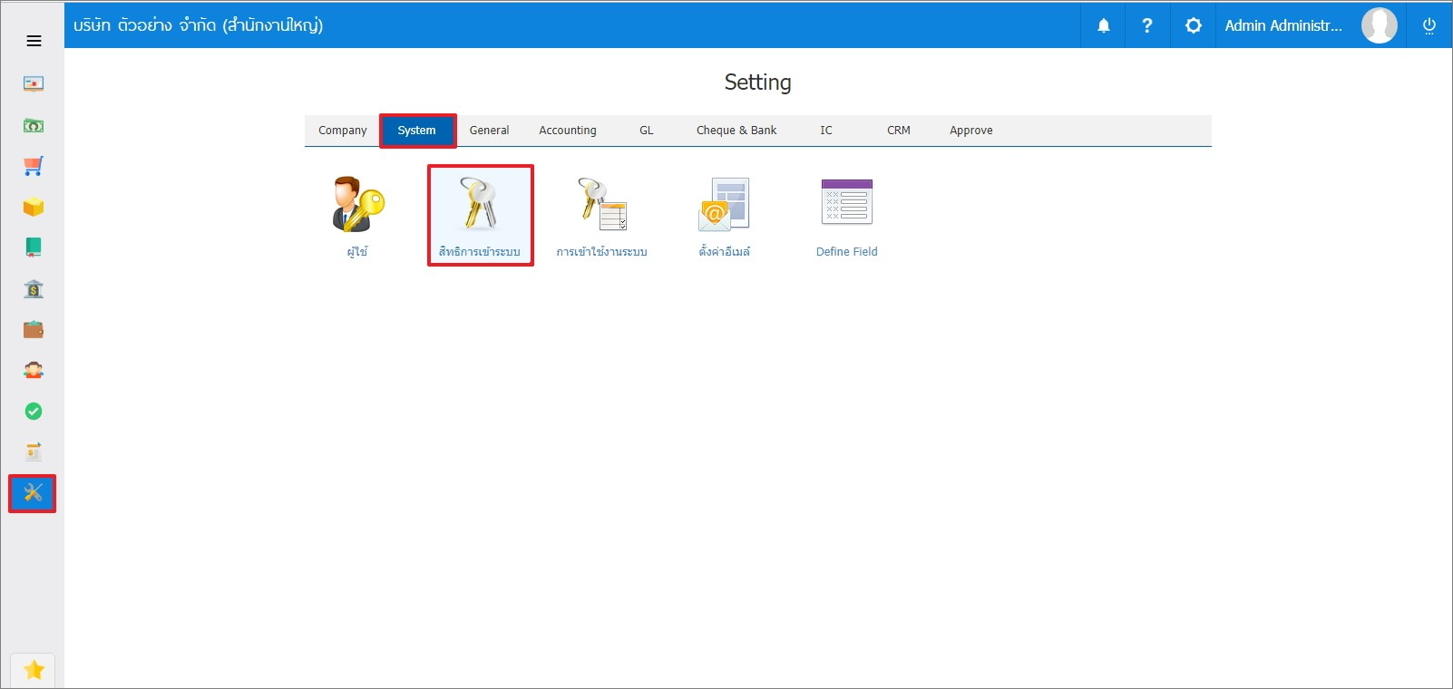Open the help question mark icon
Viewport: 1453px width, 689px height.
[1147, 25]
